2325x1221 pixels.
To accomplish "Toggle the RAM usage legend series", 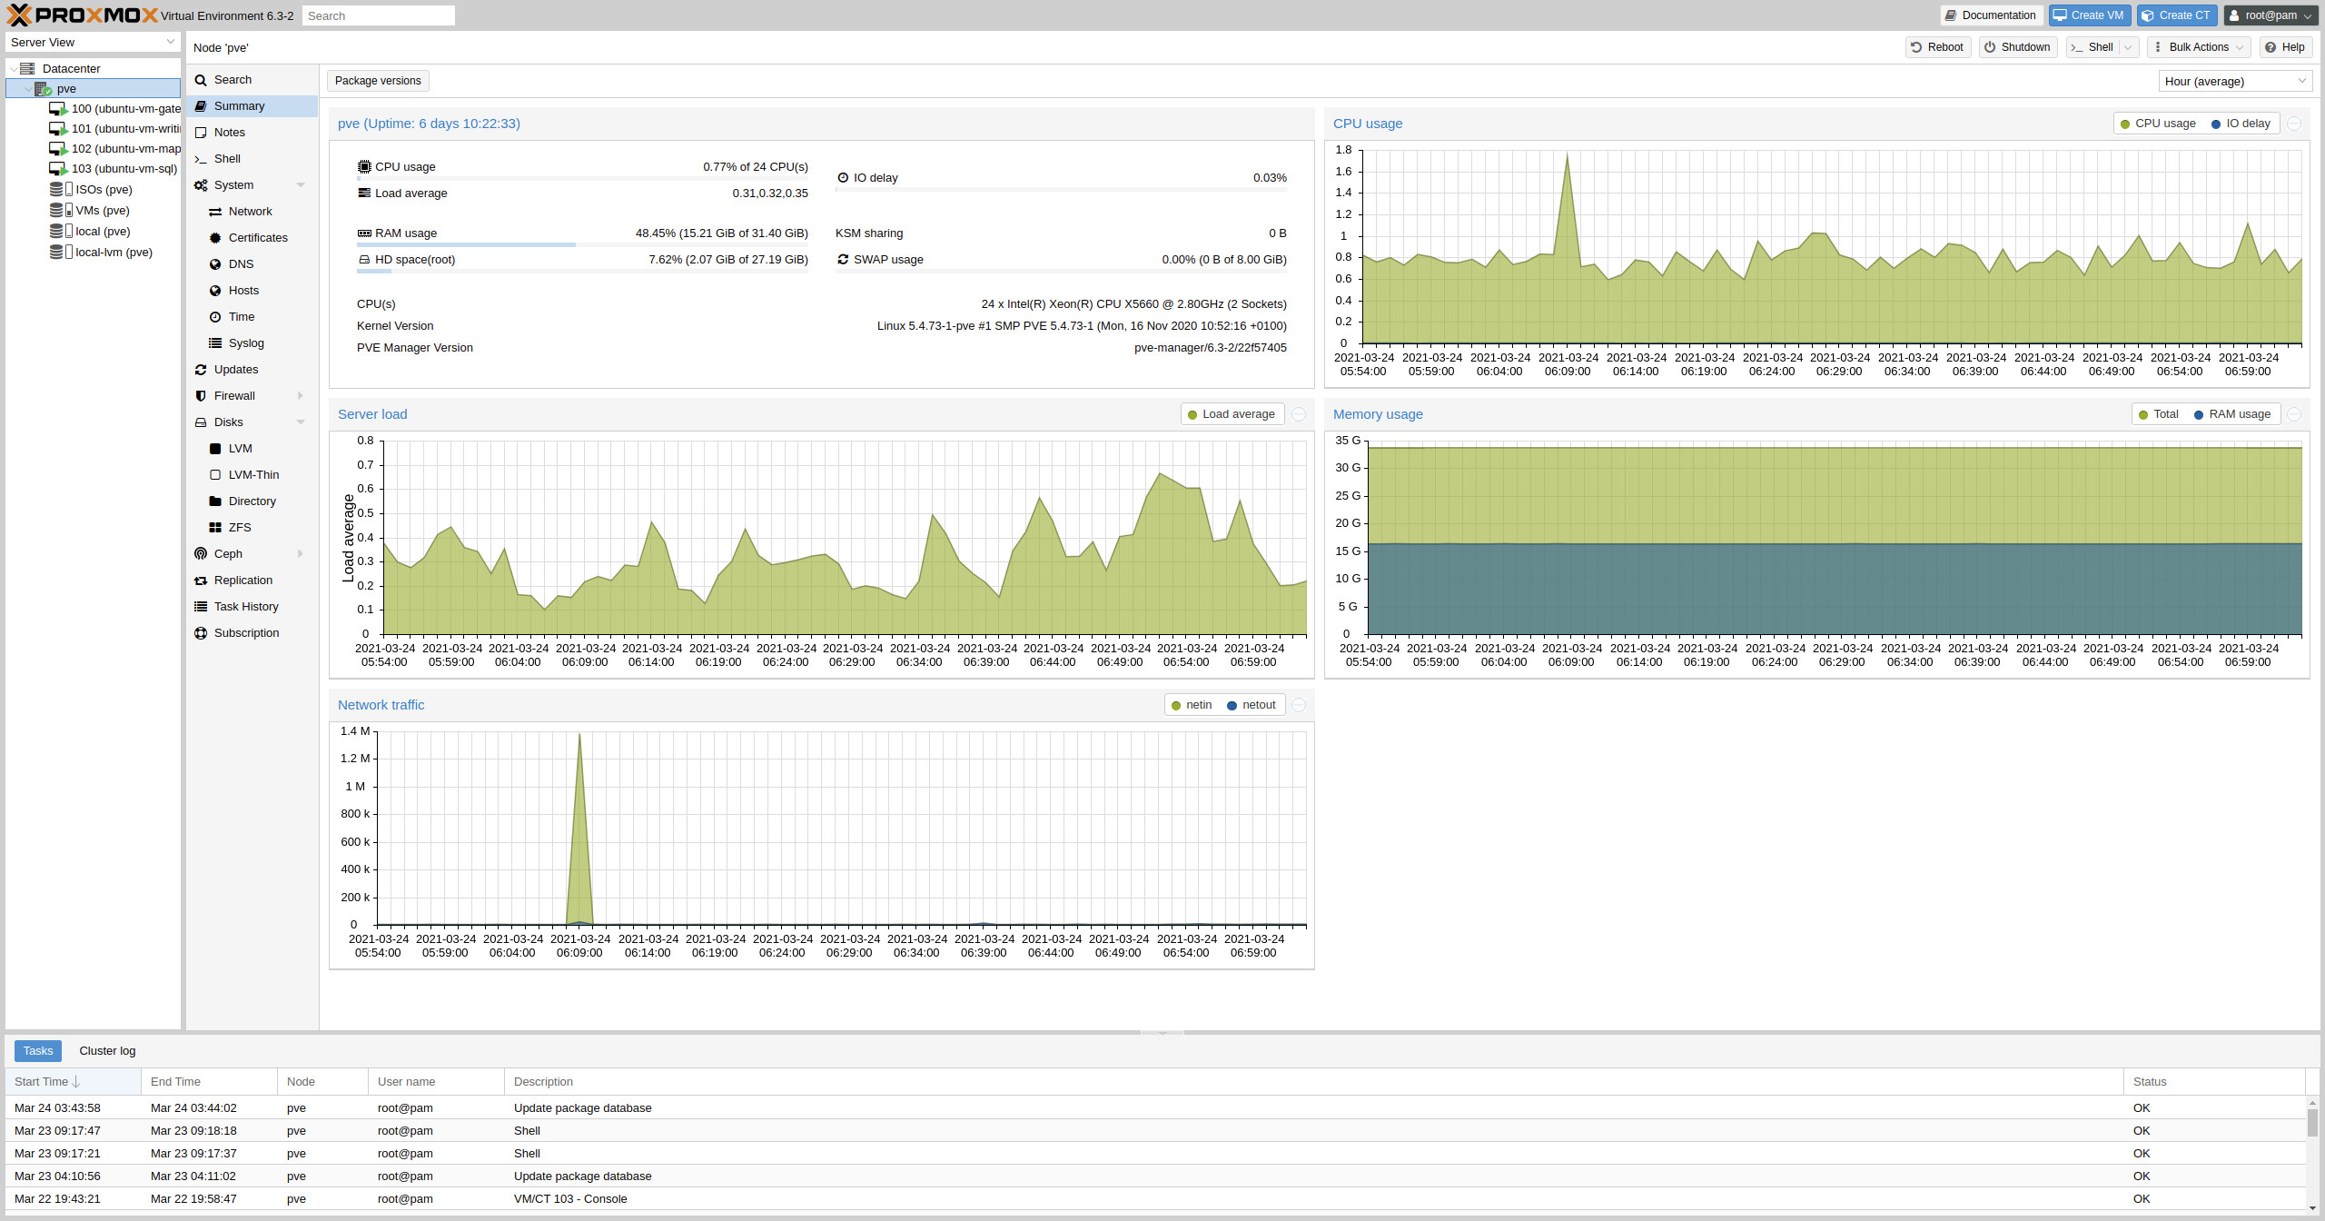I will point(2231,414).
